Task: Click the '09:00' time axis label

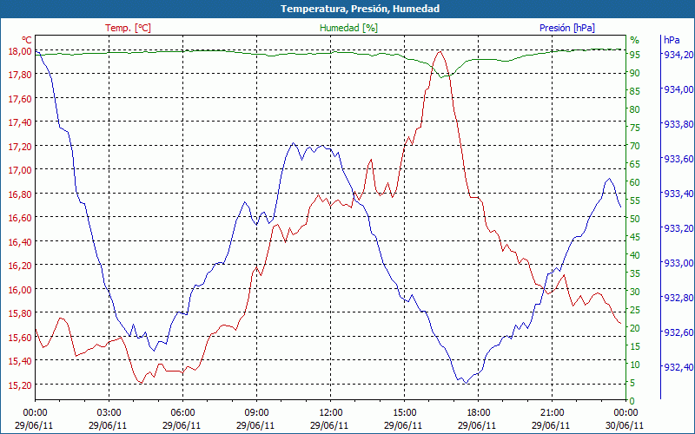Action: pyautogui.click(x=256, y=414)
